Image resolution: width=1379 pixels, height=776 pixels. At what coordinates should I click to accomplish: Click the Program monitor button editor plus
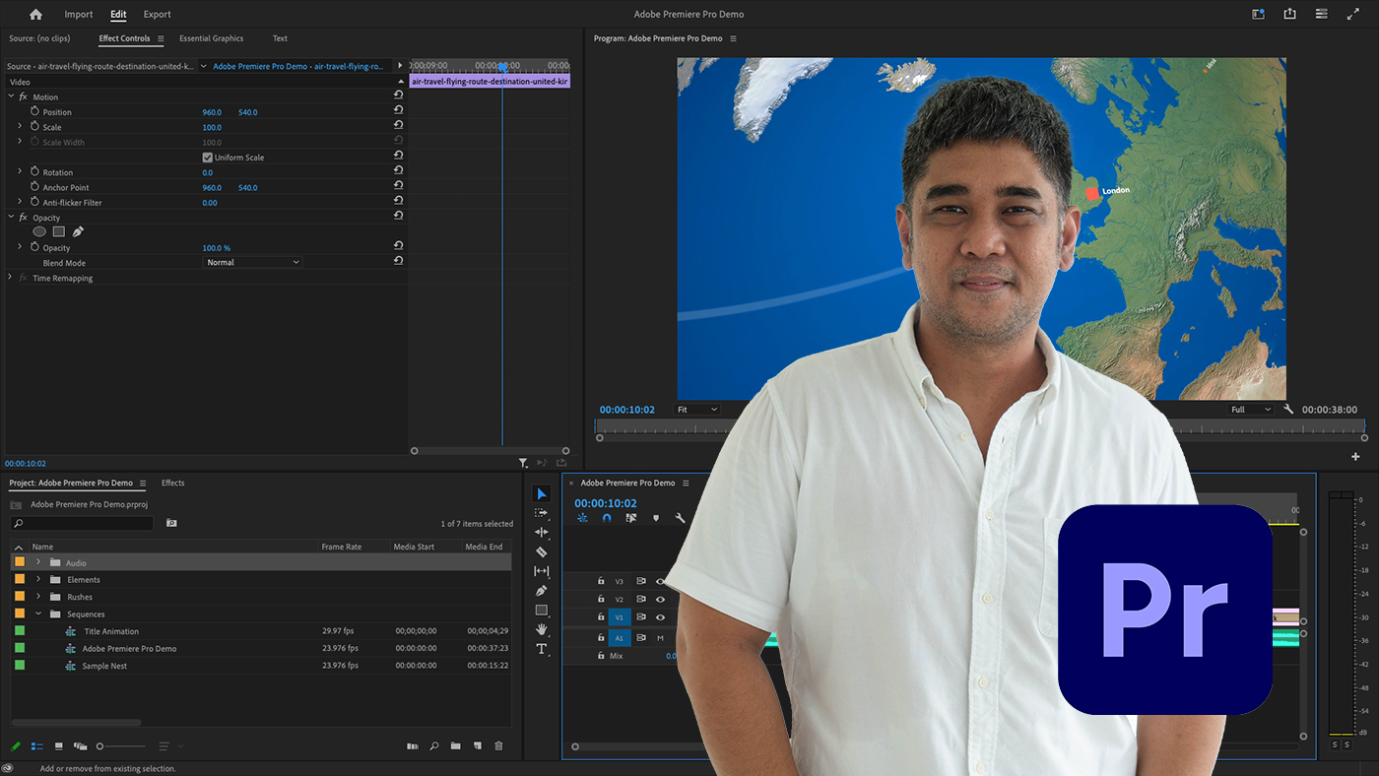click(x=1355, y=457)
